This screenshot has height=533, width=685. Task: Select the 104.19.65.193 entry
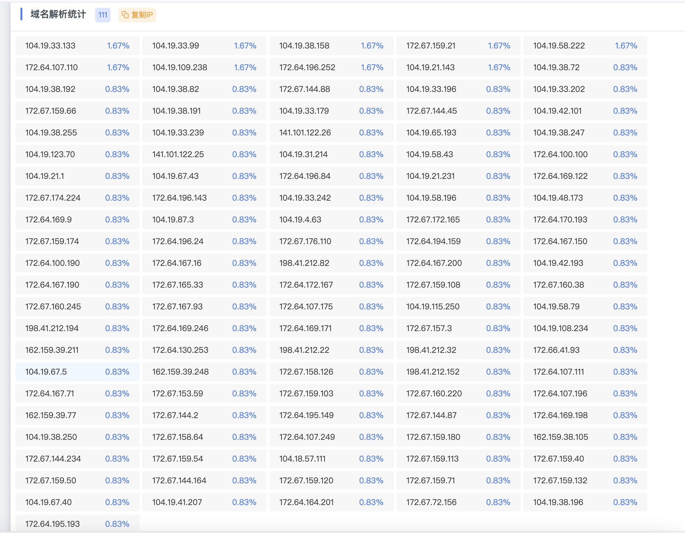[x=458, y=133]
